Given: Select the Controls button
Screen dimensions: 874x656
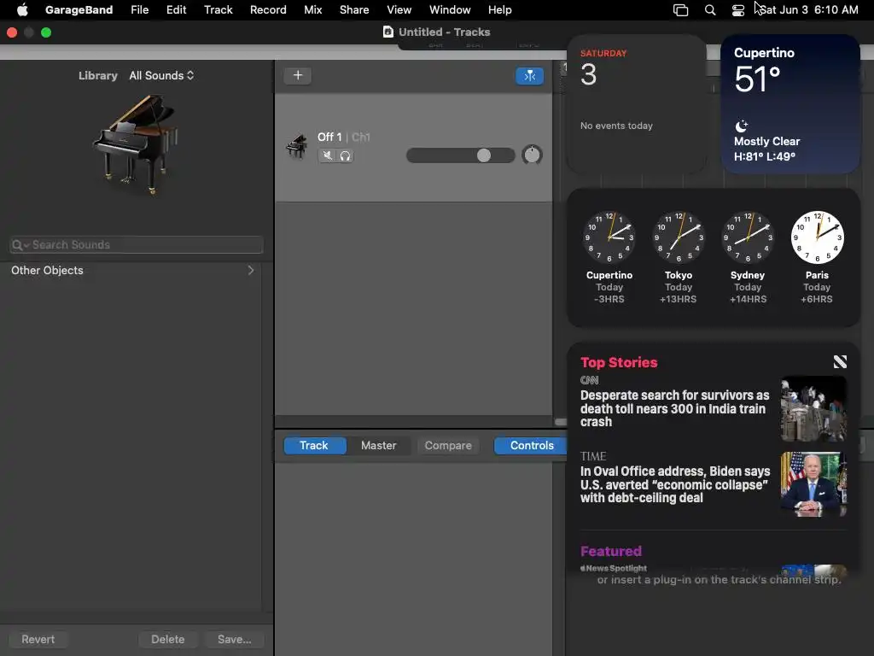Looking at the screenshot, I should pos(531,445).
